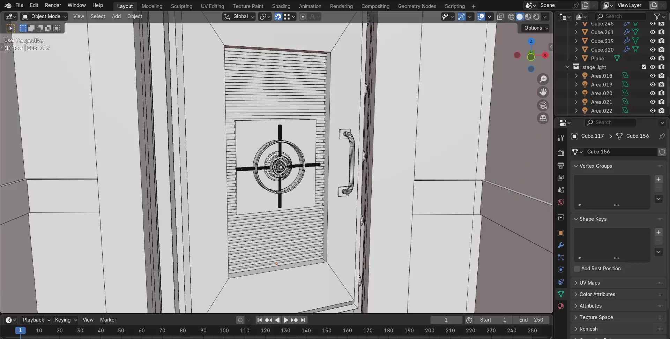The image size is (670, 339).
Task: Switch perspective/orthographic grid icon
Action: pyautogui.click(x=543, y=118)
